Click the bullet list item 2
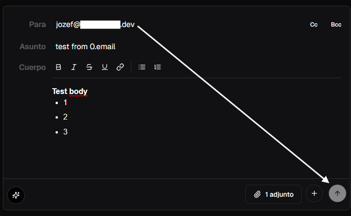Screen dimensions: 351x216 (65, 117)
